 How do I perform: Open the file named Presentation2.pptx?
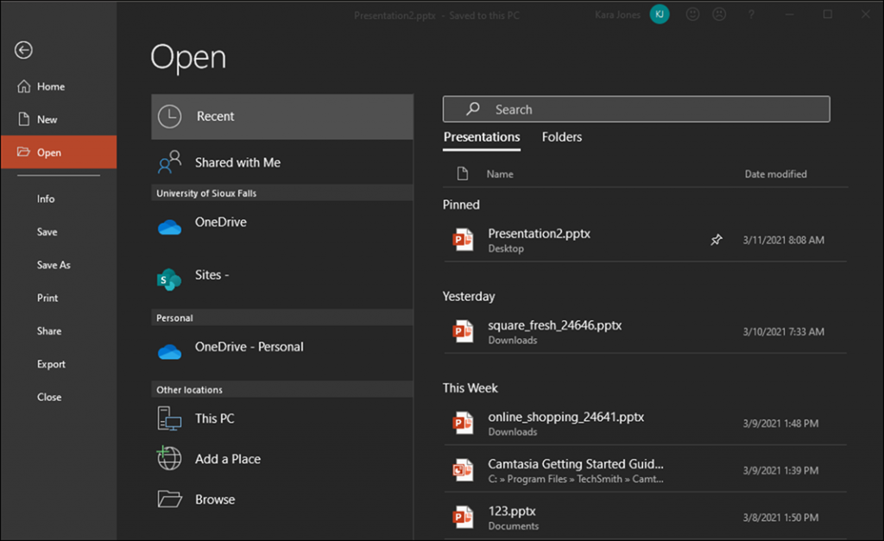[539, 233]
